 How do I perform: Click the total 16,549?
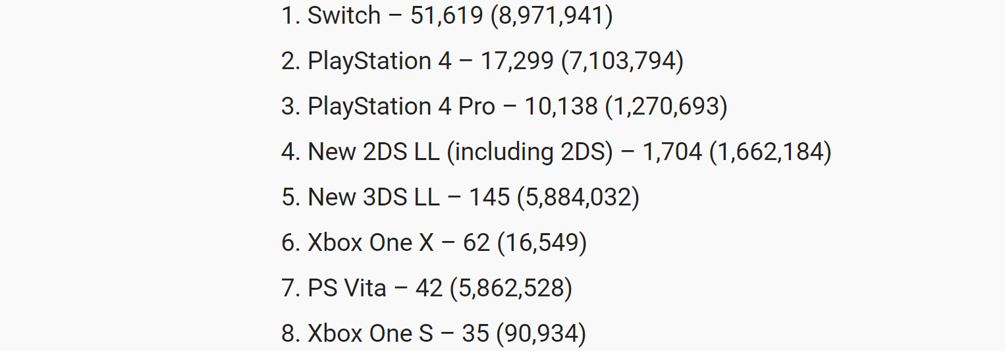542,243
